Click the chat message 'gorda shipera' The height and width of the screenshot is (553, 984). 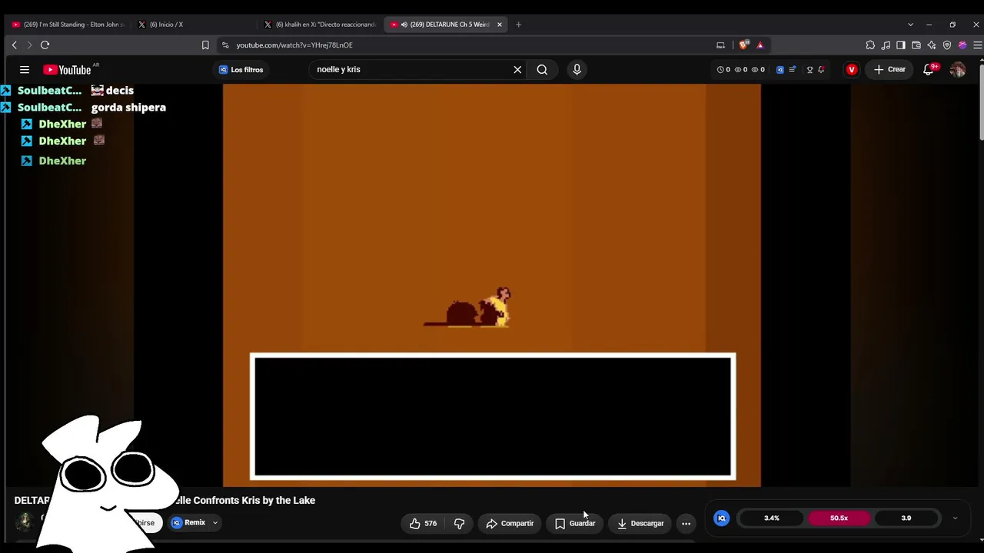coord(128,108)
